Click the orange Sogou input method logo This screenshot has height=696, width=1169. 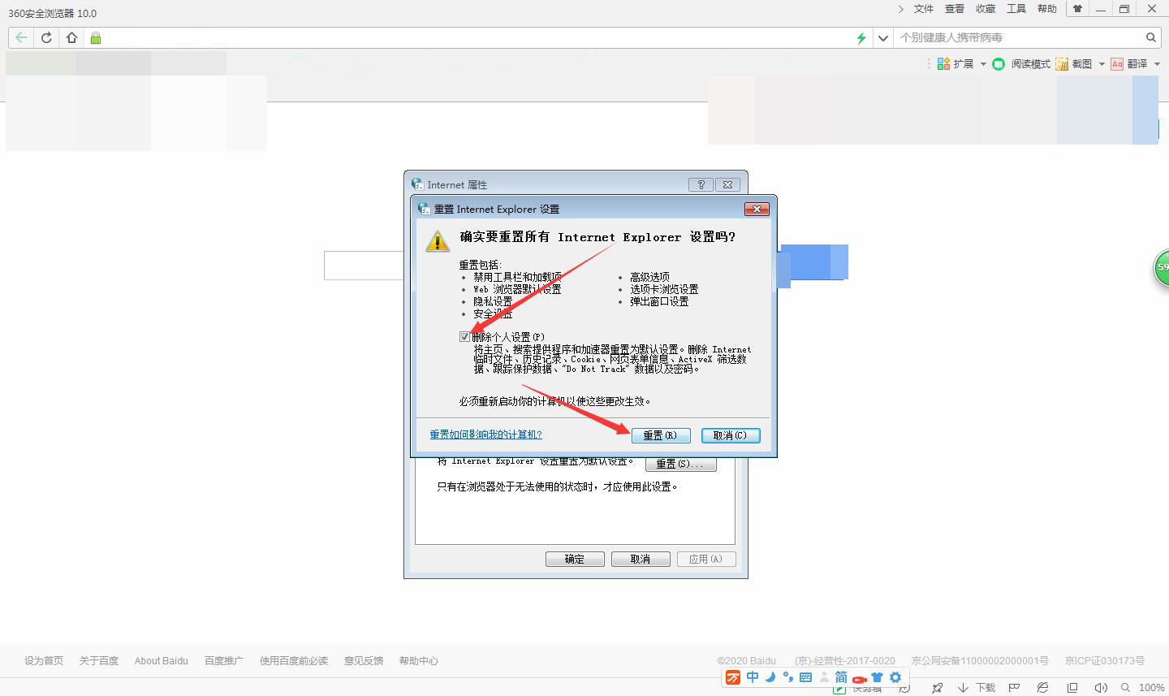click(x=733, y=677)
